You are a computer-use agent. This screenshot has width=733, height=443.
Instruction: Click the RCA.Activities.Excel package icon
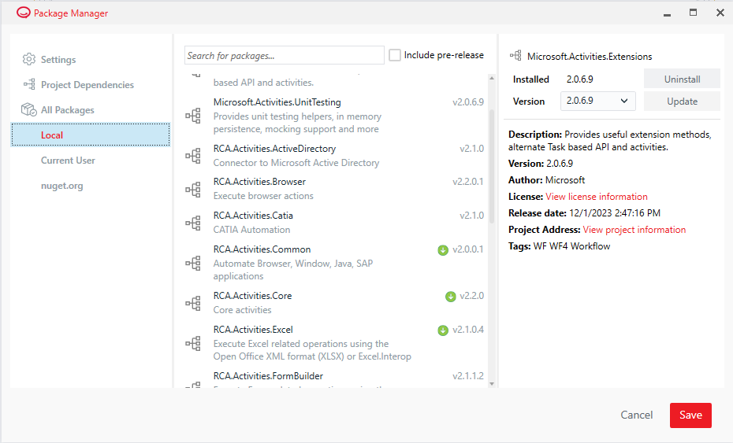pos(193,343)
